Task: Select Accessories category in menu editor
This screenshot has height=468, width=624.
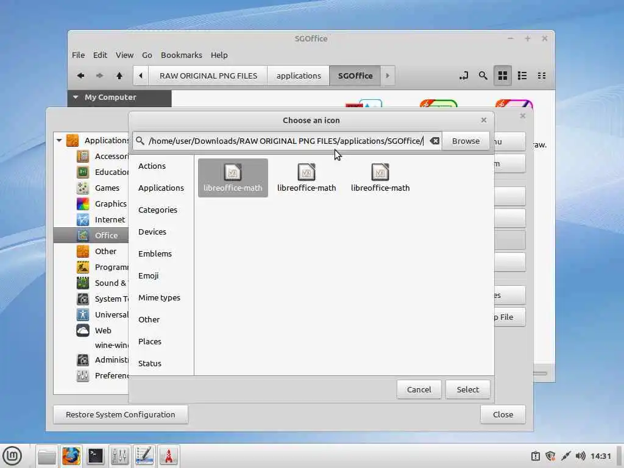Action: pyautogui.click(x=104, y=156)
